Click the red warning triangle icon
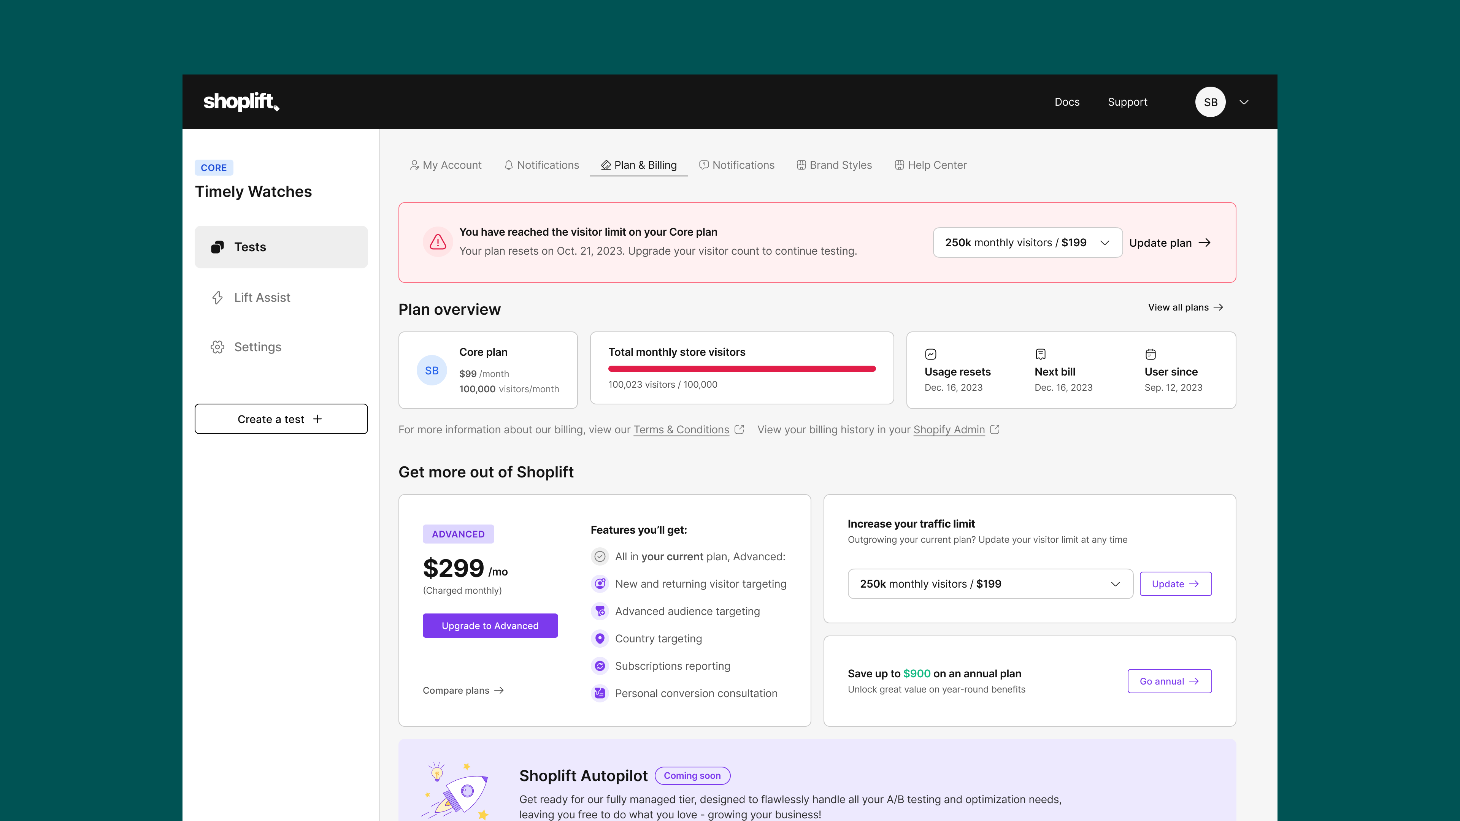1460x821 pixels. (x=438, y=242)
